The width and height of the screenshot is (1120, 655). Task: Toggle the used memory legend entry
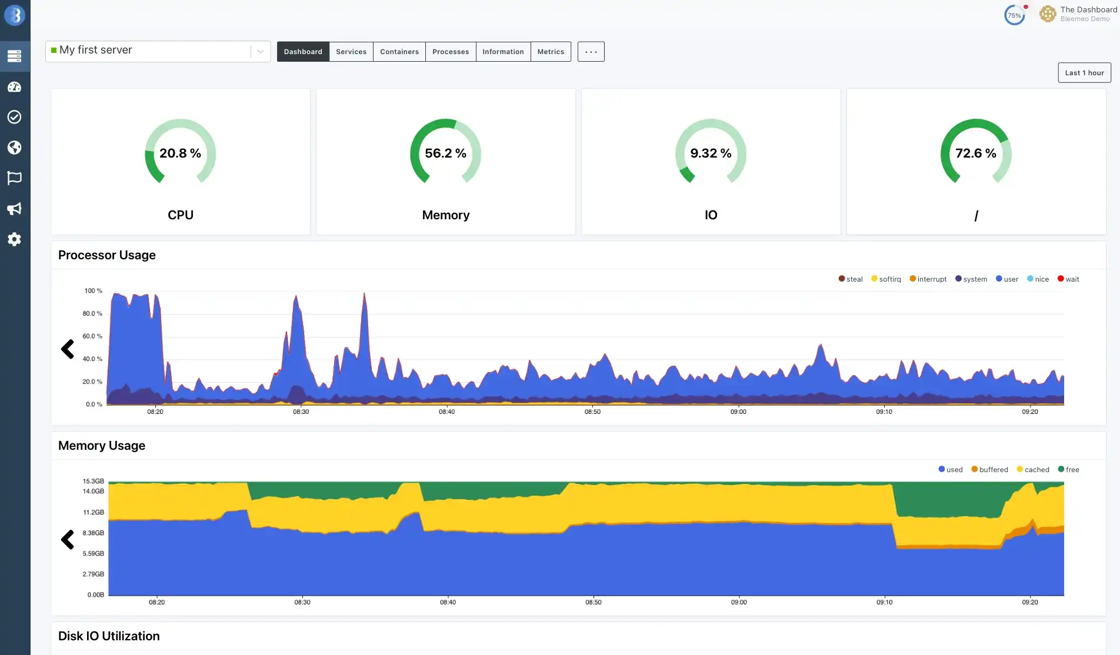[951, 470]
